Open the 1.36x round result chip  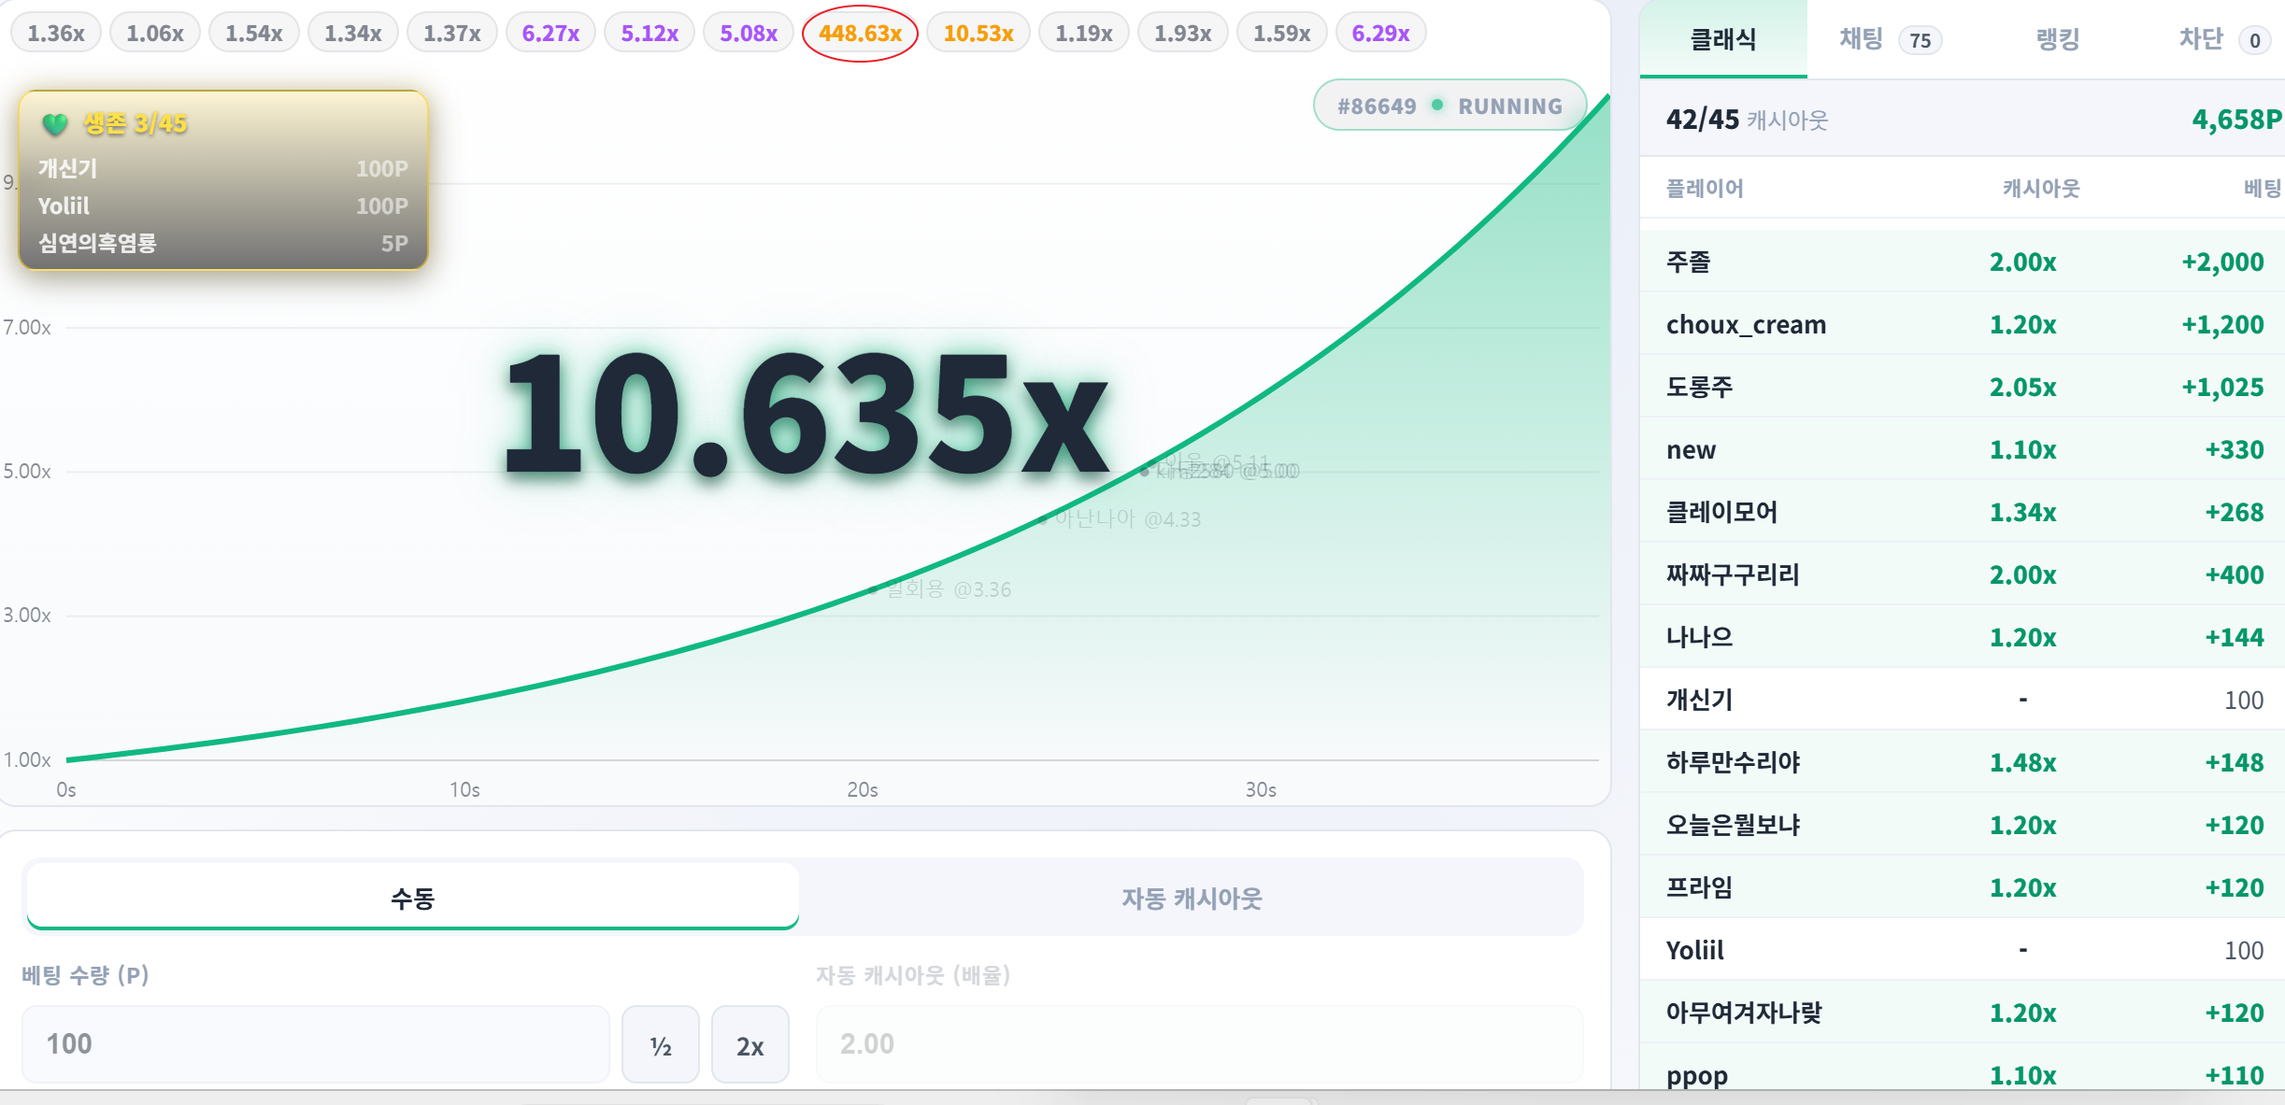pyautogui.click(x=56, y=34)
